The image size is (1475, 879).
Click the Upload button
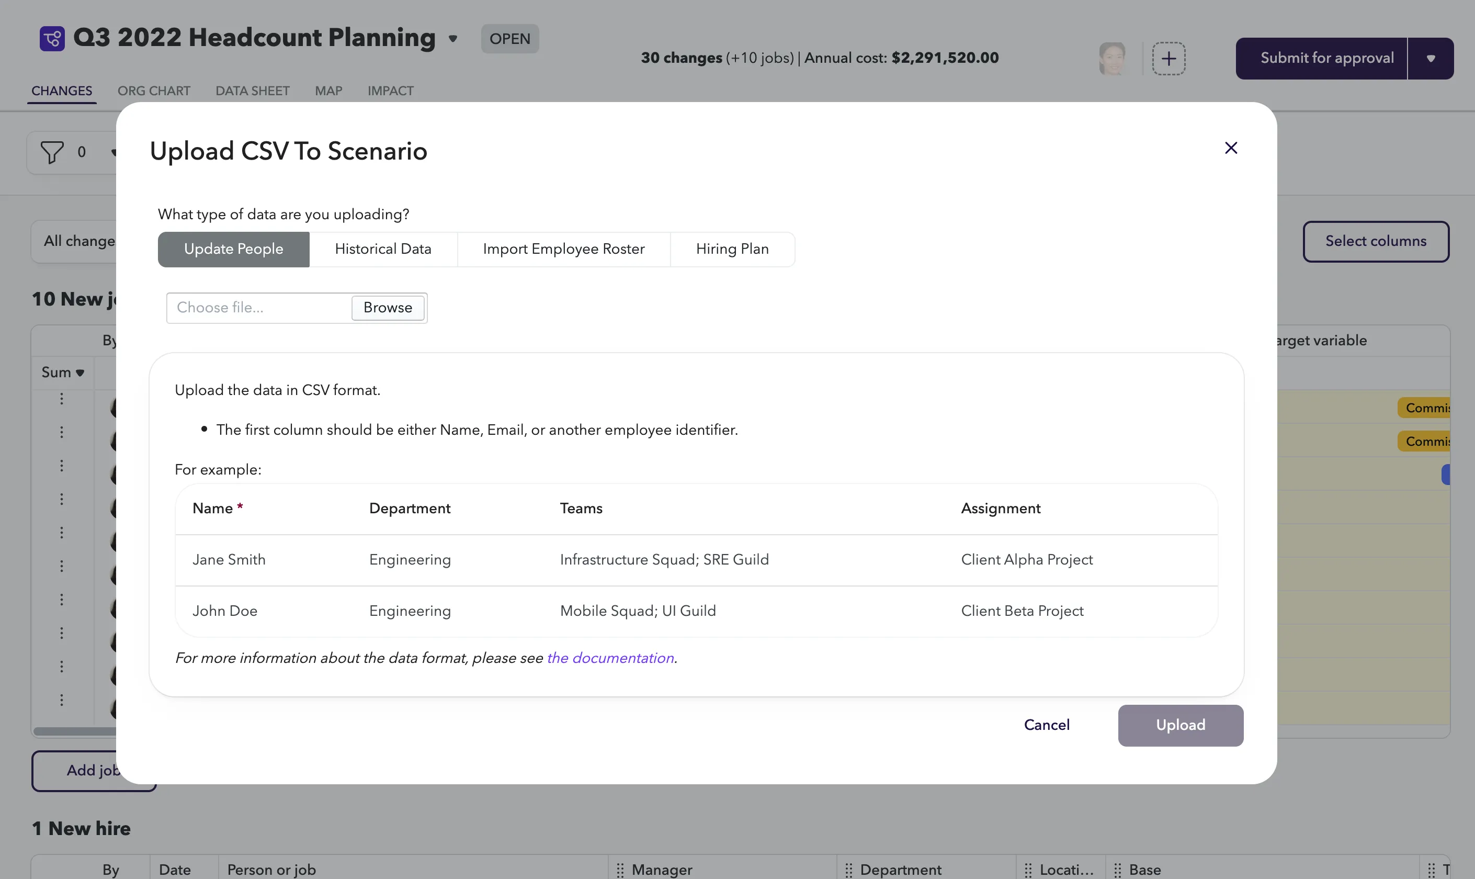pos(1181,725)
